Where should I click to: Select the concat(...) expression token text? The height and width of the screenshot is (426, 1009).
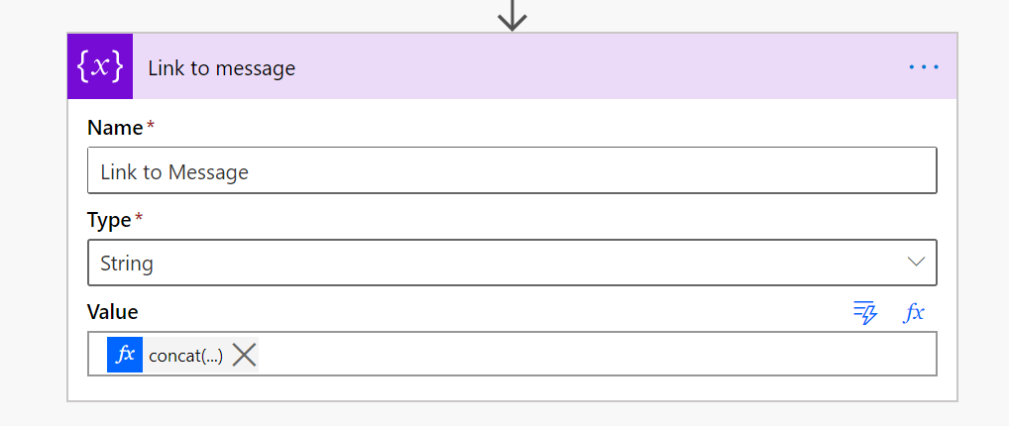(185, 355)
